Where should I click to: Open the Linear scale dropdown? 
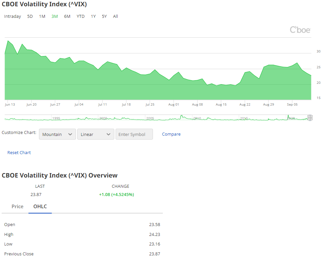pyautogui.click(x=96, y=134)
